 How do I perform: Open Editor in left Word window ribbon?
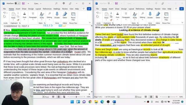(65, 15)
